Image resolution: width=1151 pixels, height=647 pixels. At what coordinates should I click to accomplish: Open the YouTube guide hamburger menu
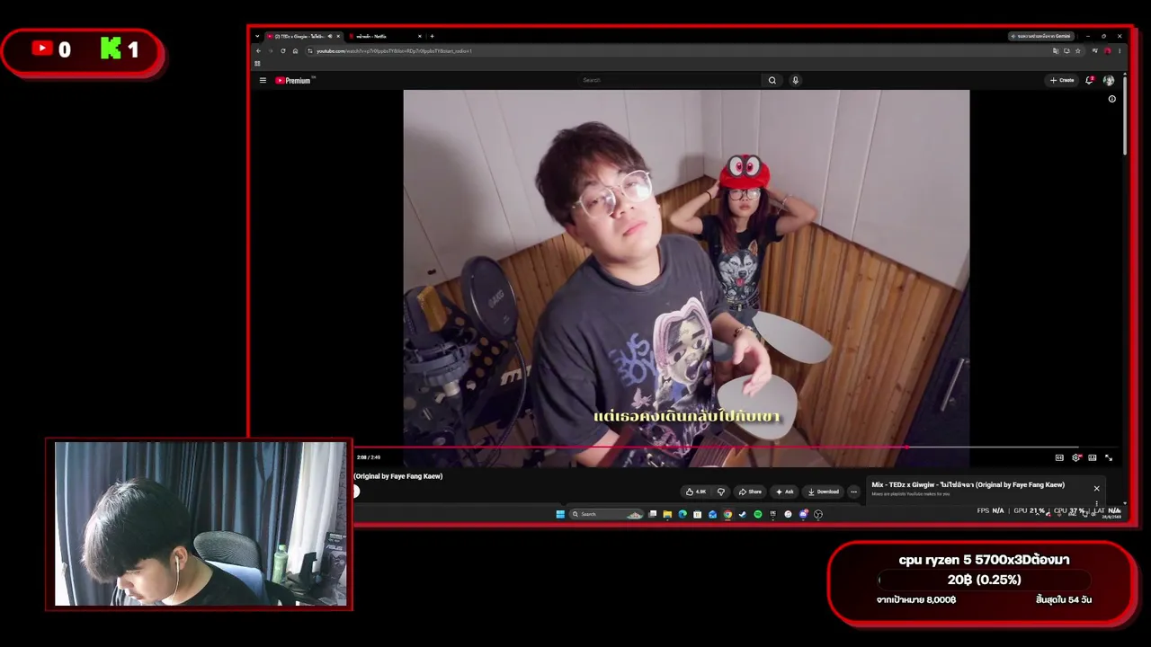[x=263, y=81]
